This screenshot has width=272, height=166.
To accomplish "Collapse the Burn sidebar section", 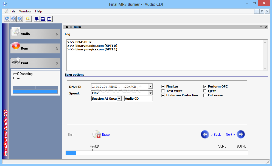I will [x=57, y=48].
